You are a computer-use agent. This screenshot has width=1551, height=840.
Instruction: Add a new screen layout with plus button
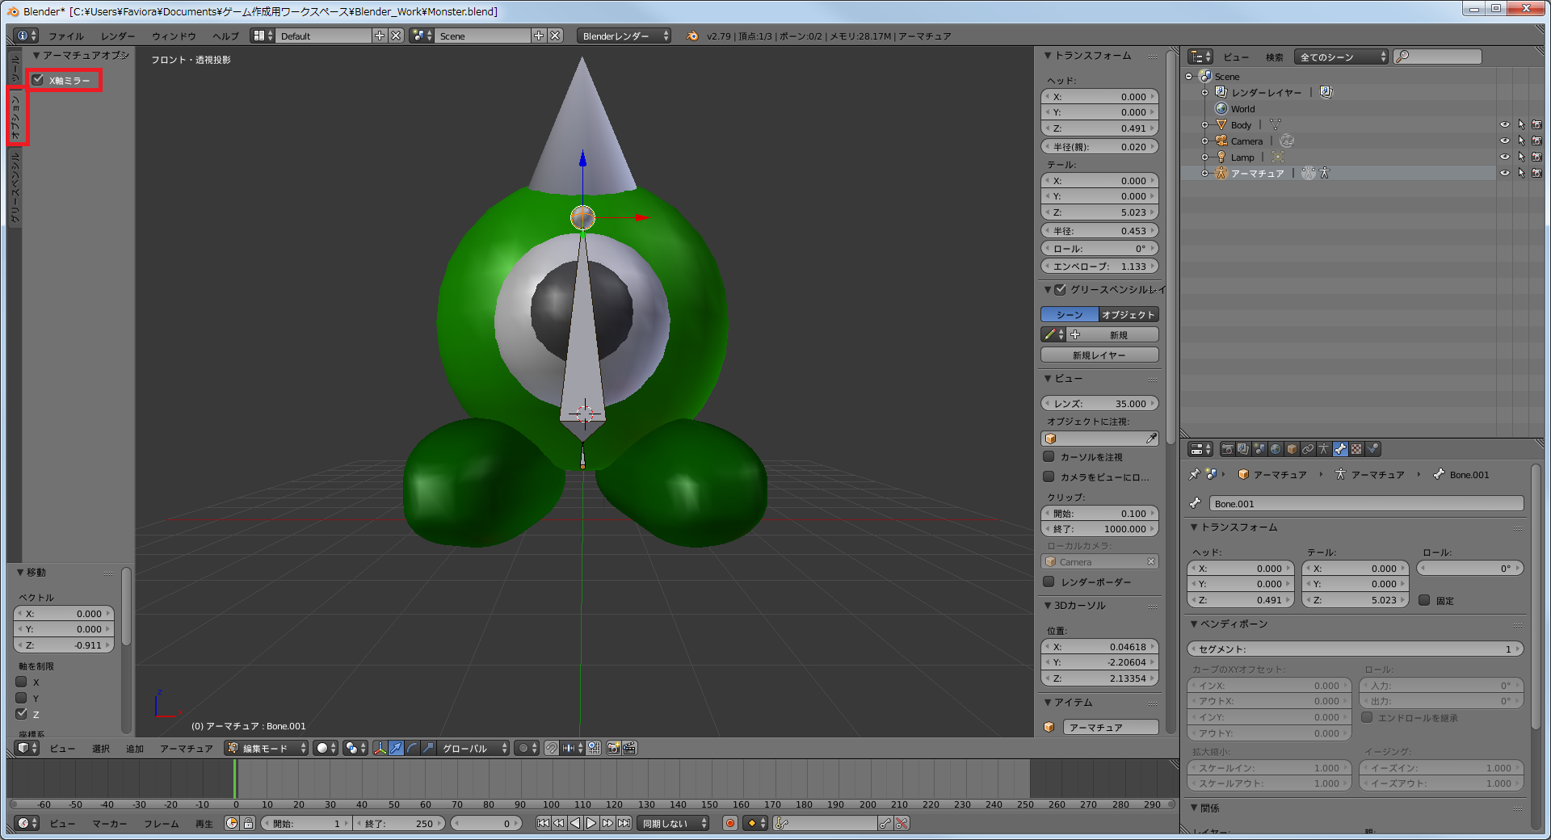[x=380, y=36]
